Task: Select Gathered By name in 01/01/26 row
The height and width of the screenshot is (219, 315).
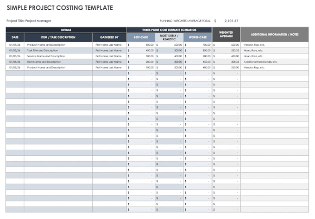Action: 109,45
